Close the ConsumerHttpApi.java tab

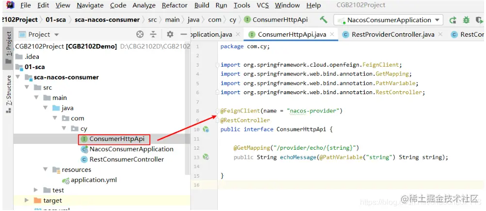(x=332, y=34)
